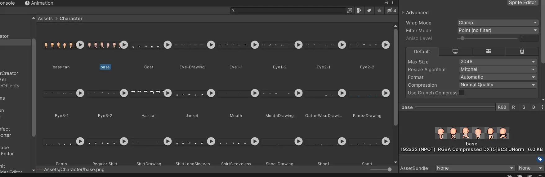Click the AssetBundle tag icon in preview
The width and height of the screenshot is (545, 177).
540,159
